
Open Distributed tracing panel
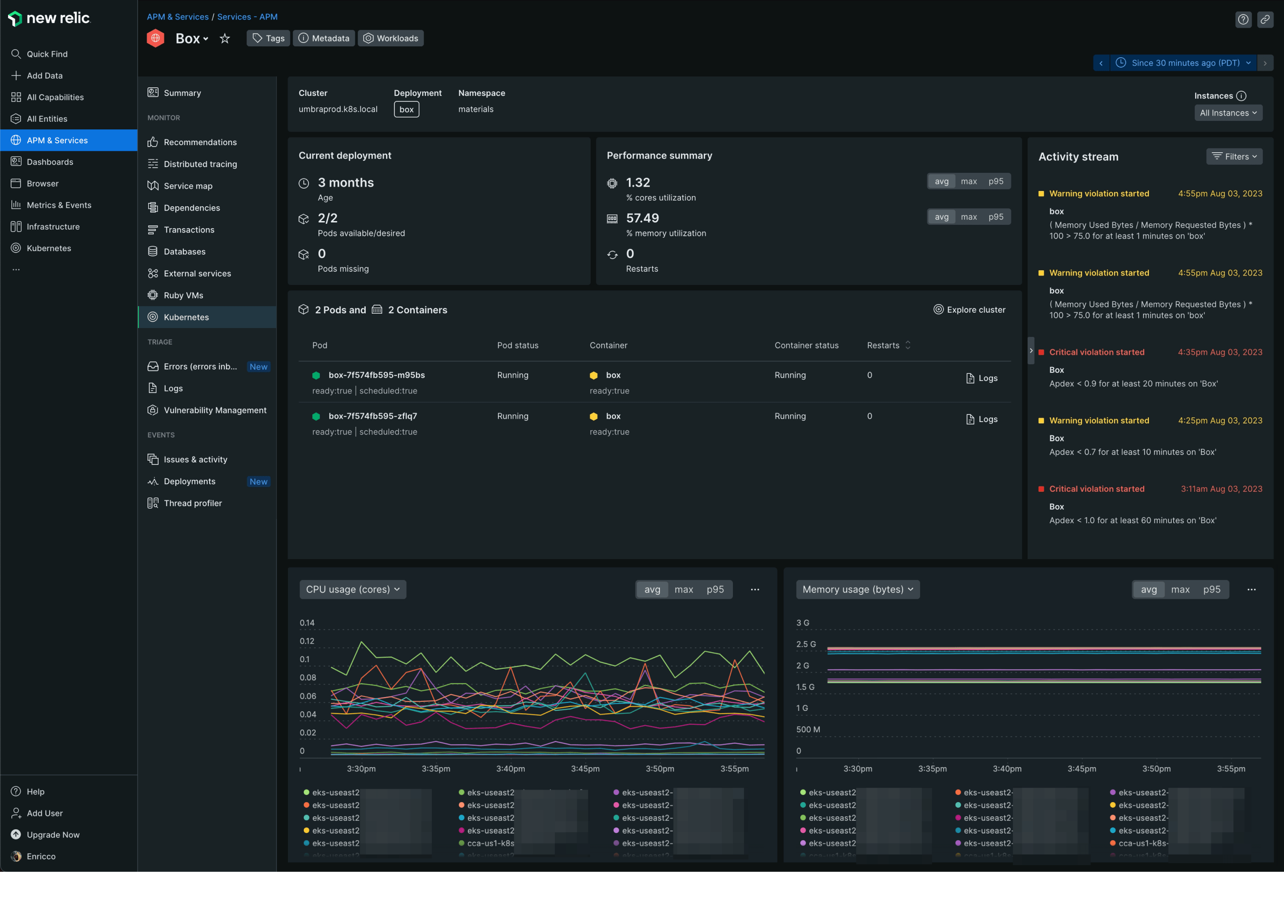[200, 163]
